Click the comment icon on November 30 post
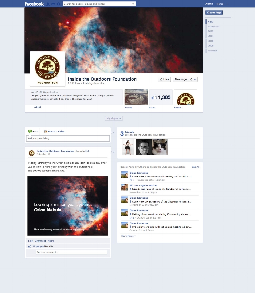This screenshot has height=293, width=255. click(x=131, y=180)
